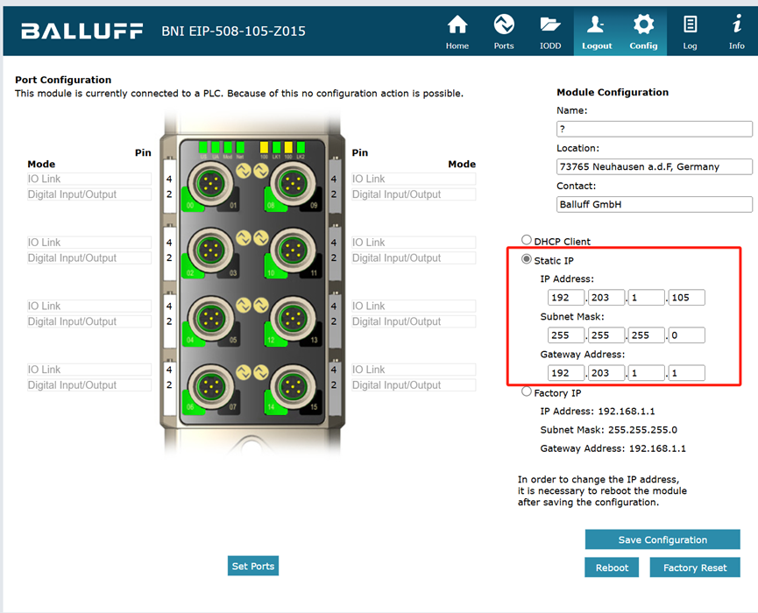
Task: Click the BNI EIP-508-105-Z015 device title
Action: coord(233,32)
